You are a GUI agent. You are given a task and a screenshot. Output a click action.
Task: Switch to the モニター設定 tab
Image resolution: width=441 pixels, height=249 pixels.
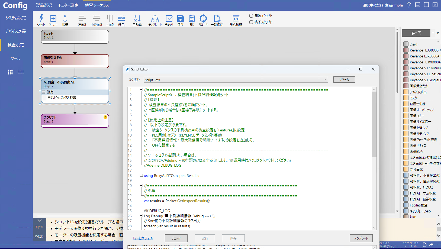tap(68, 5)
